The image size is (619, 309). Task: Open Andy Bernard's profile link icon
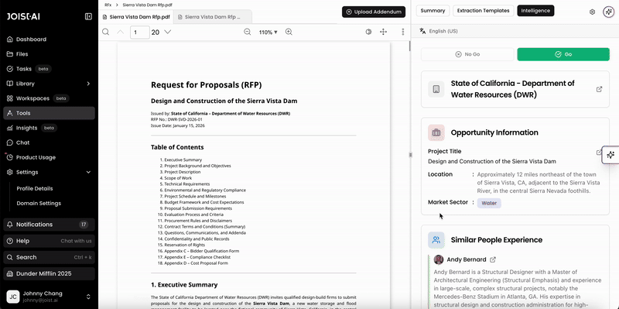493,259
